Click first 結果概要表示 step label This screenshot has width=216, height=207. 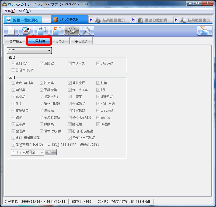point(113,20)
